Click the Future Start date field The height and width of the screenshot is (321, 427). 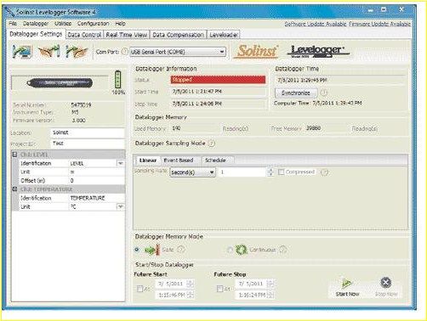tap(172, 284)
